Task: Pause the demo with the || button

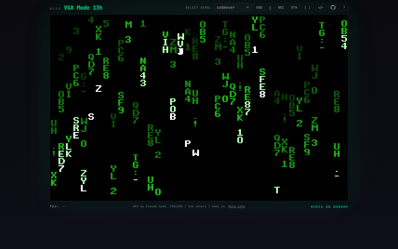Action: (x=270, y=7)
